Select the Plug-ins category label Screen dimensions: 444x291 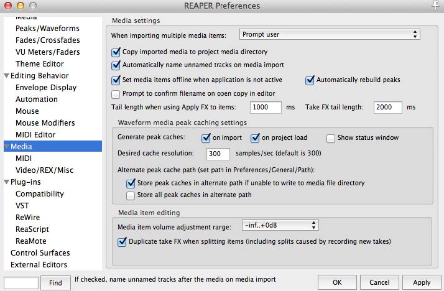pyautogui.click(x=25, y=182)
